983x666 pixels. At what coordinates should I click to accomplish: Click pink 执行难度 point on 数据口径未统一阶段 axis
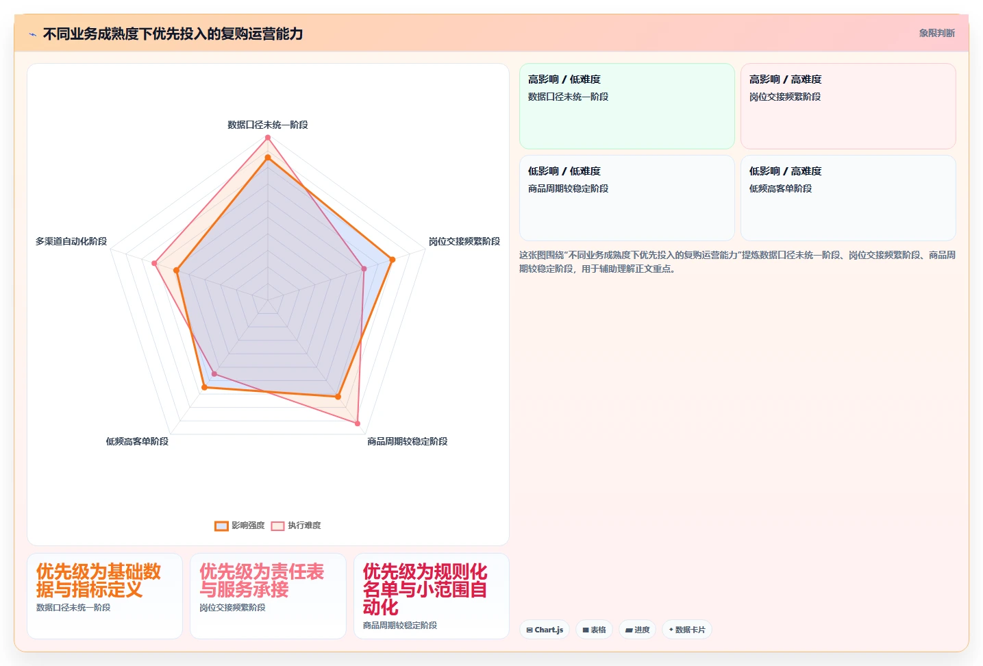[x=268, y=138]
